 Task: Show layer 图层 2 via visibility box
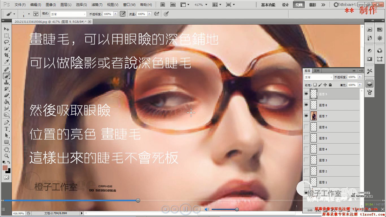point(306,171)
